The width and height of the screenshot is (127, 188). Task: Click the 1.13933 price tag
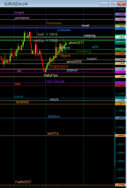point(120,28)
